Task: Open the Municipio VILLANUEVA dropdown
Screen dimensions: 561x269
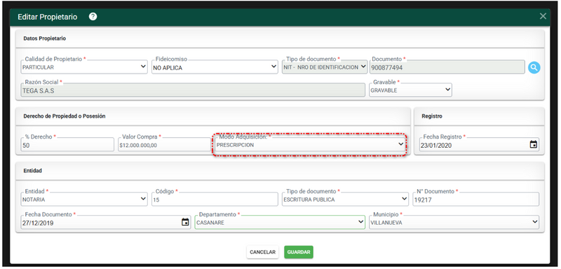Action: pyautogui.click(x=454, y=222)
